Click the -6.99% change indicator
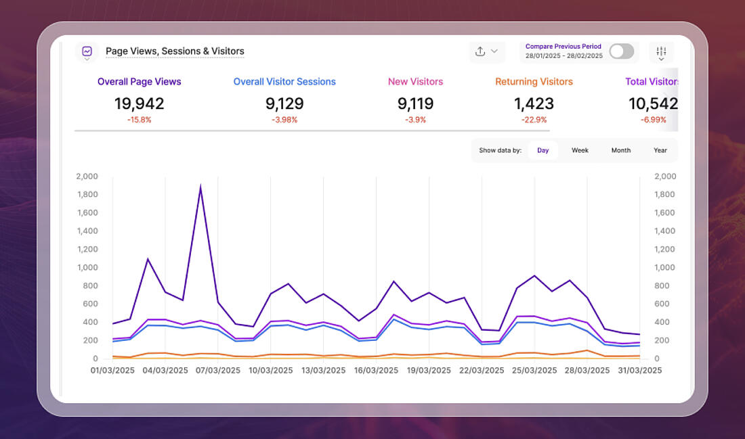The width and height of the screenshot is (745, 439). (654, 120)
